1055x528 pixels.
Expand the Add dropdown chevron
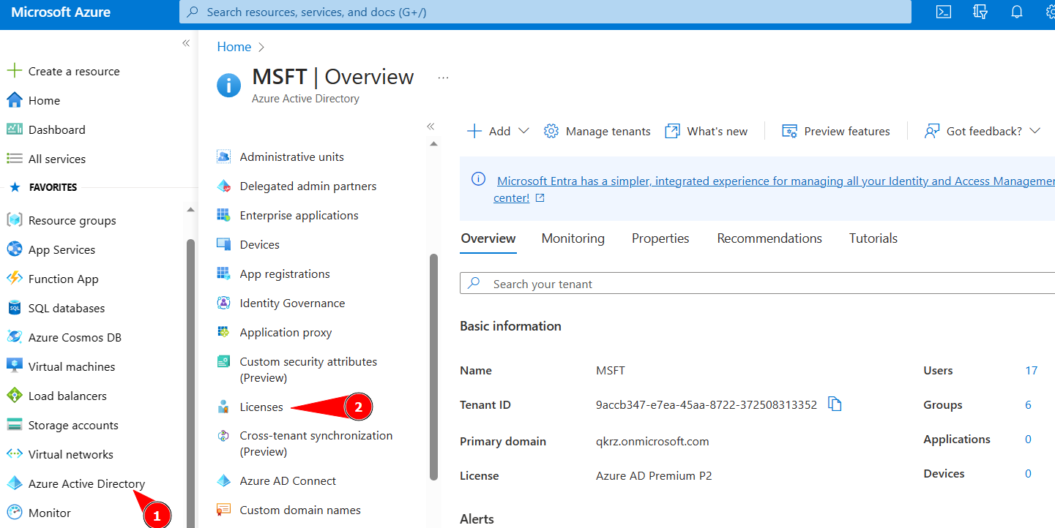tap(523, 131)
